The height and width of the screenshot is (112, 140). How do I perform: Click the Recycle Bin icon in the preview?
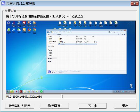point(131,86)
